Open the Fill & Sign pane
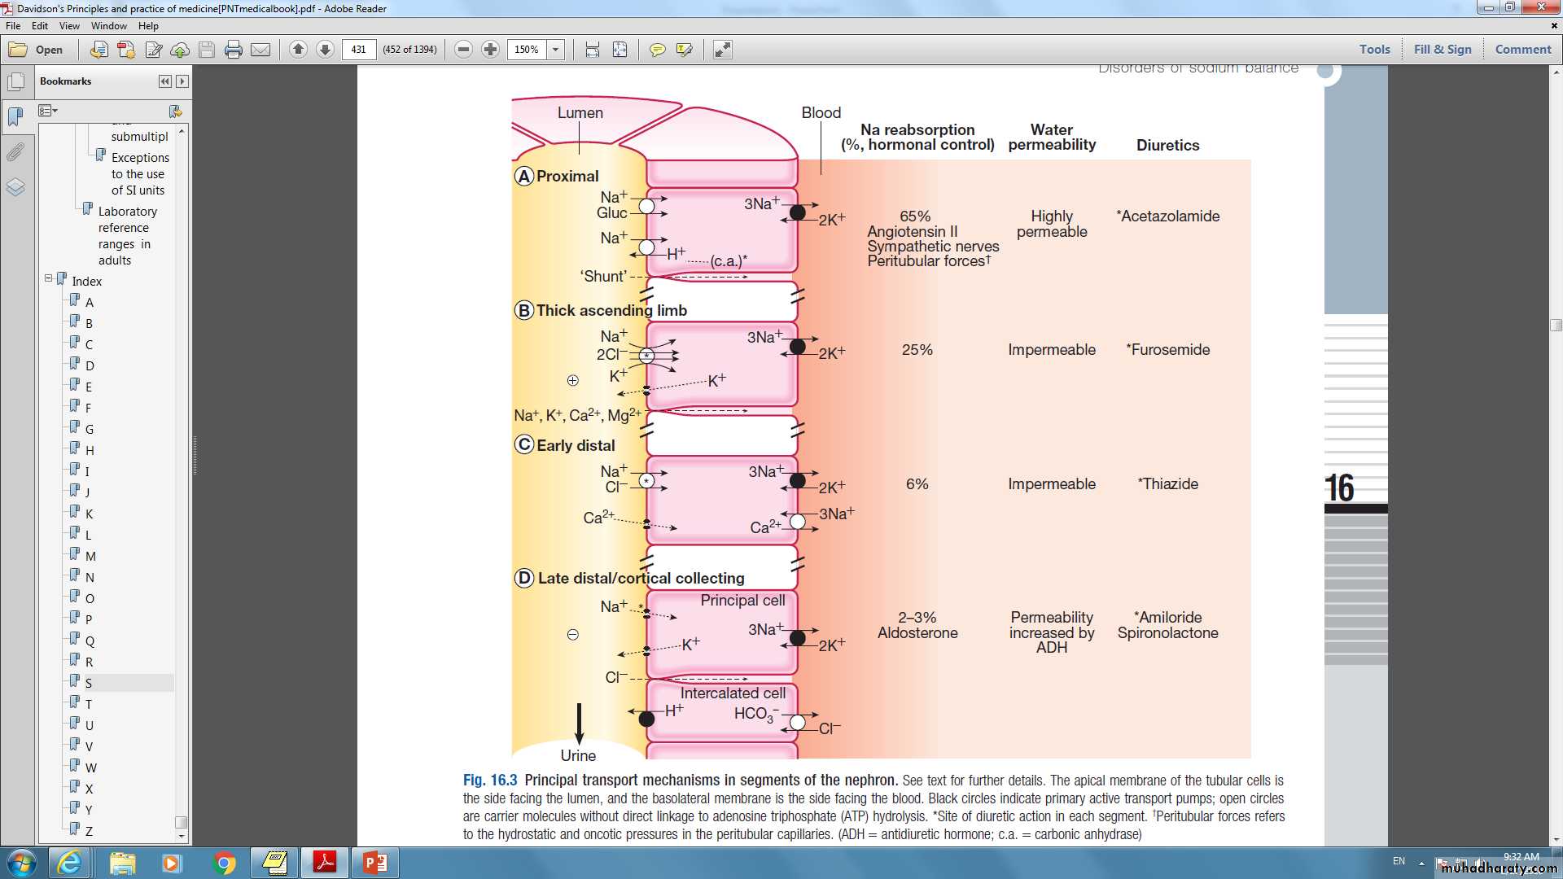This screenshot has width=1563, height=879. point(1442,49)
